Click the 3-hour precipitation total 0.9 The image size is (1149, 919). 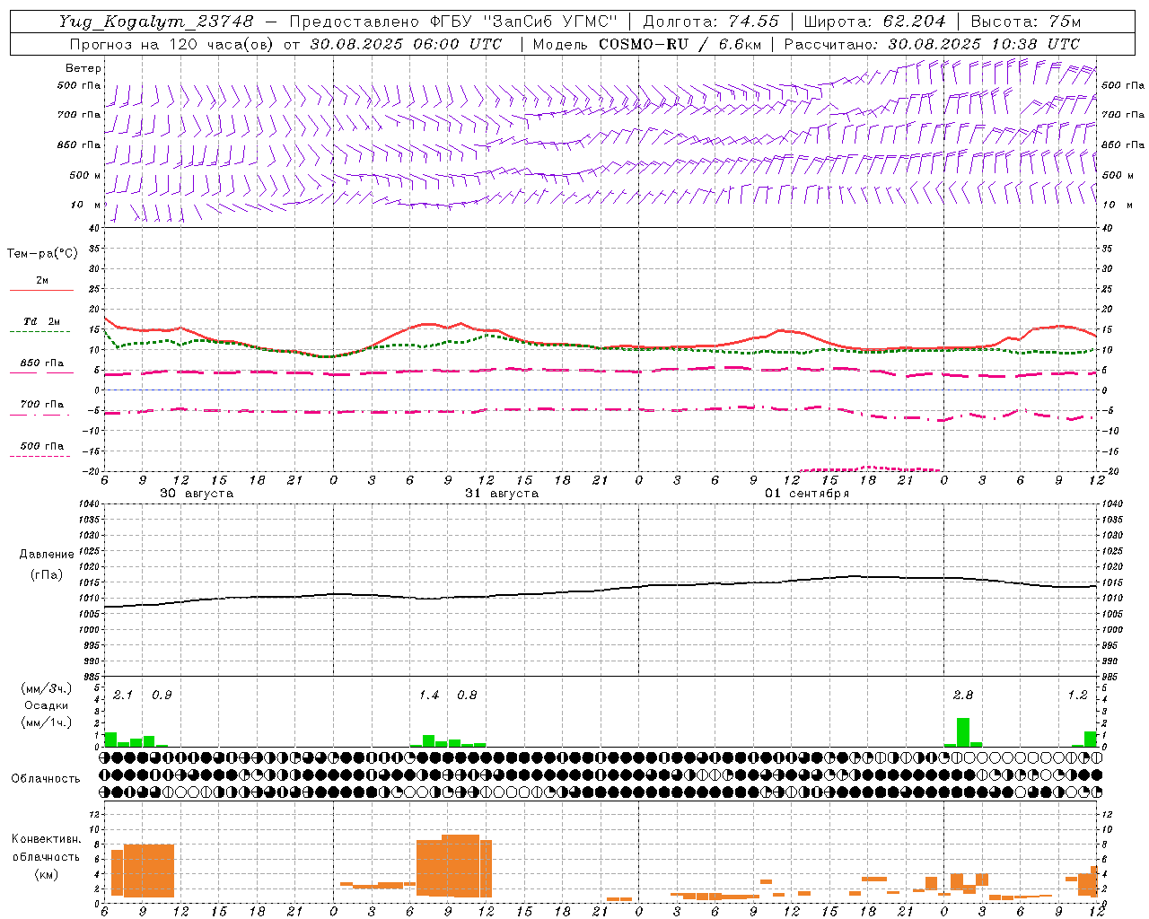(162, 696)
